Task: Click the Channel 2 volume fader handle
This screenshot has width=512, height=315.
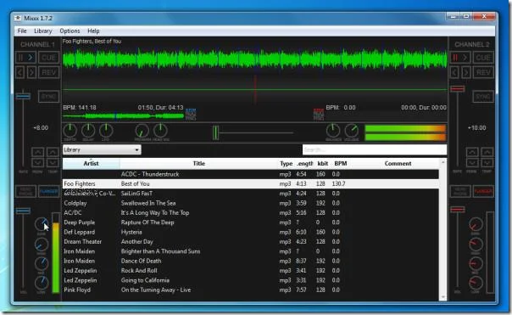Action: pos(458,210)
